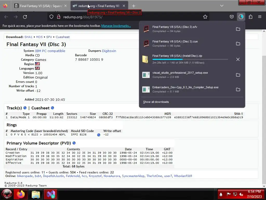Show Disc 3.cue file in folder
The width and height of the screenshot is (266, 200).
tap(238, 43)
